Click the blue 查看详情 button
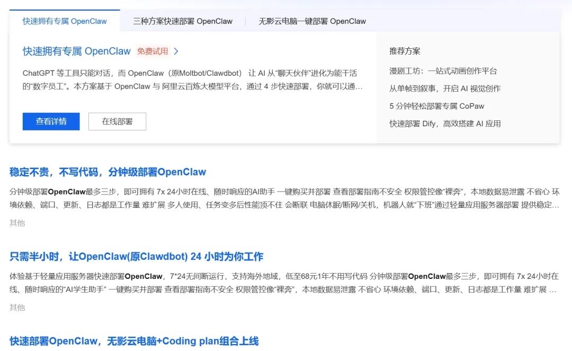 (51, 121)
